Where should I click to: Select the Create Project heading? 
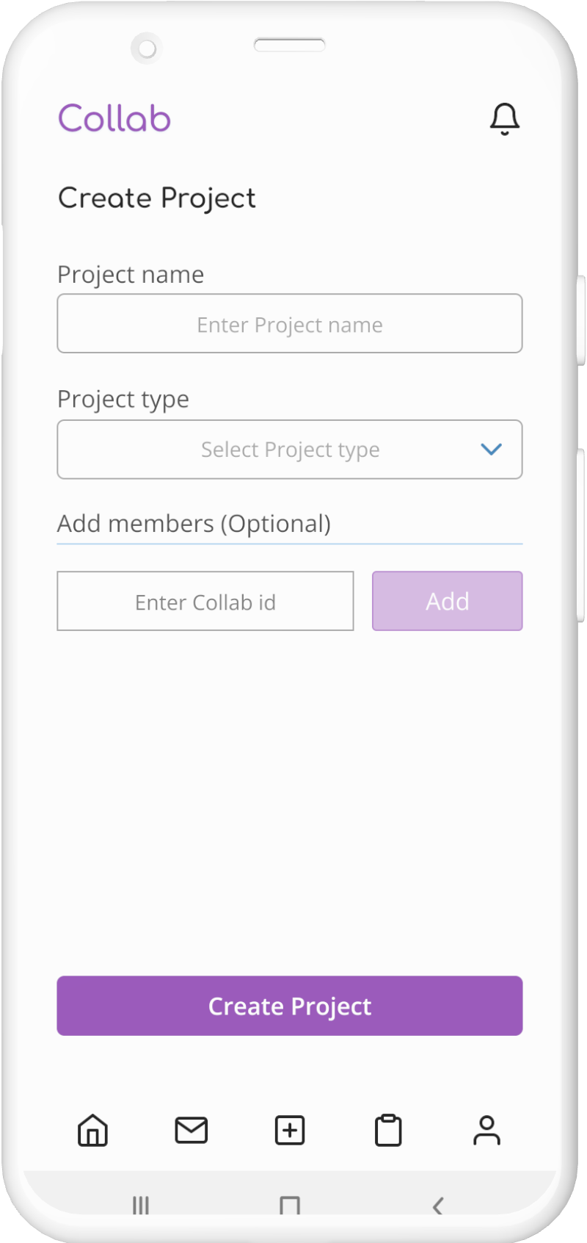pyautogui.click(x=156, y=197)
